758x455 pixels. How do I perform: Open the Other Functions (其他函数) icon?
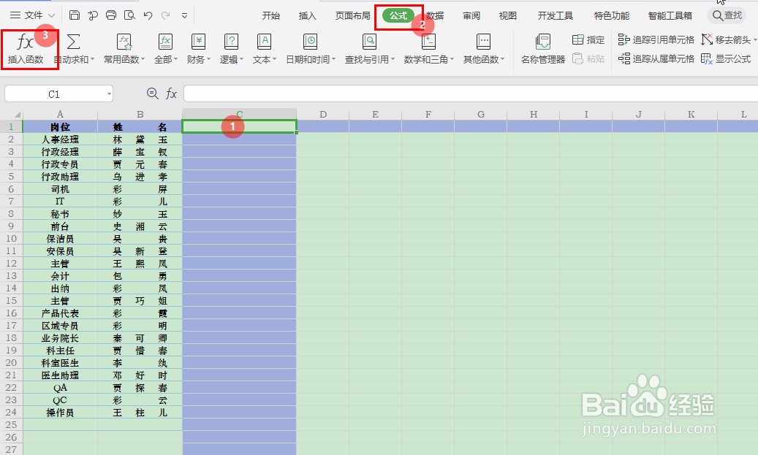[483, 42]
